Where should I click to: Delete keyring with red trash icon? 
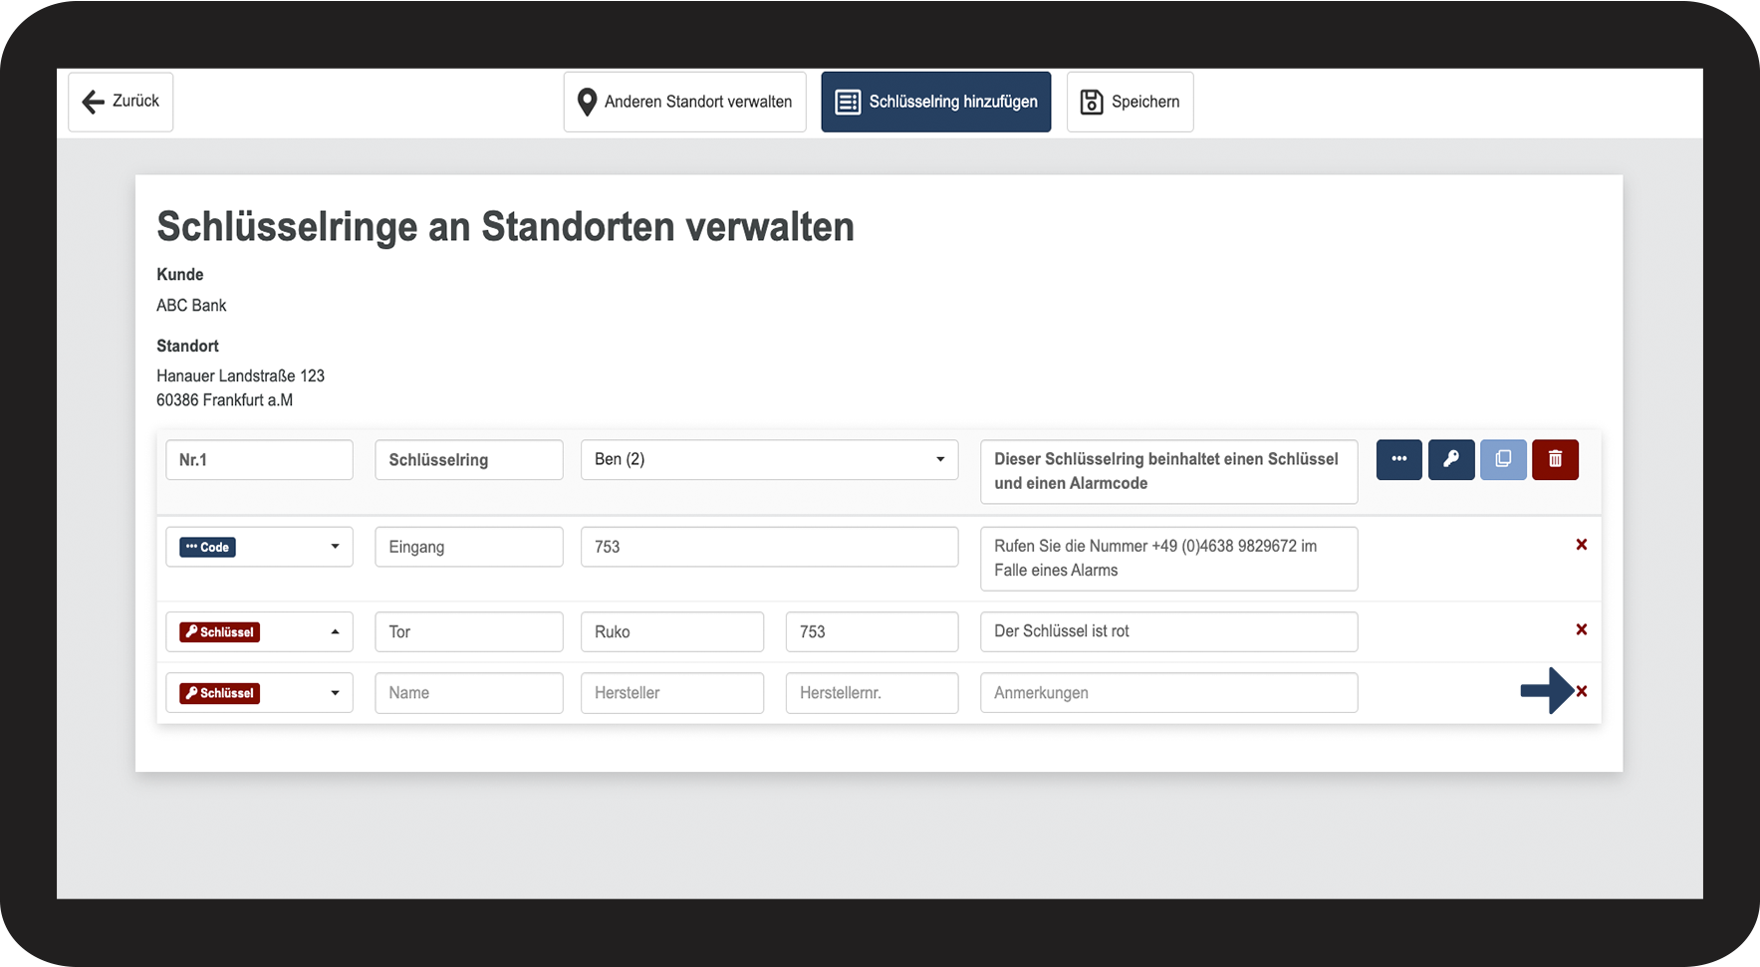pyautogui.click(x=1555, y=460)
